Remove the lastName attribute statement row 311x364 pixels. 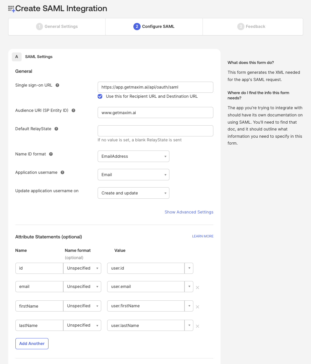click(x=197, y=326)
